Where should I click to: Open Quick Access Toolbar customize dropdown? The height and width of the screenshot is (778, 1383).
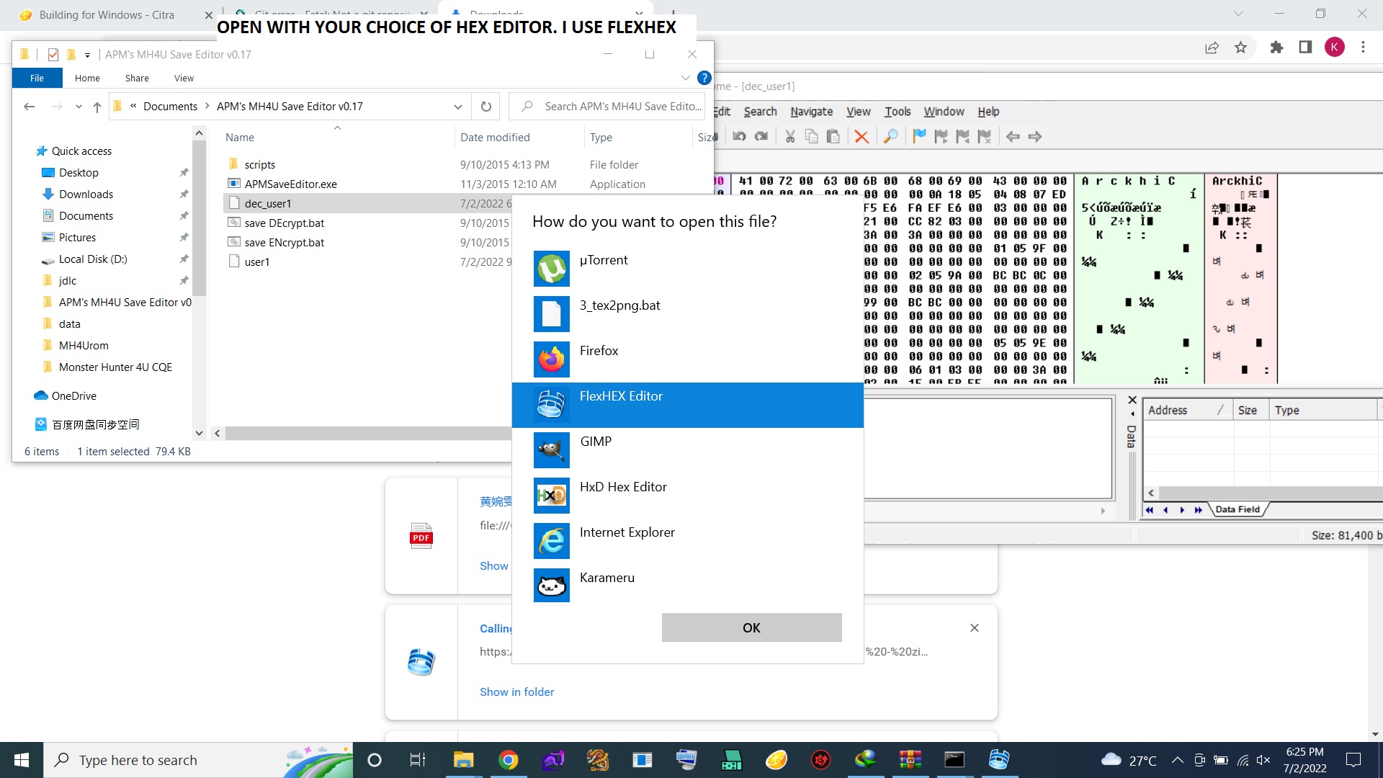(x=87, y=55)
